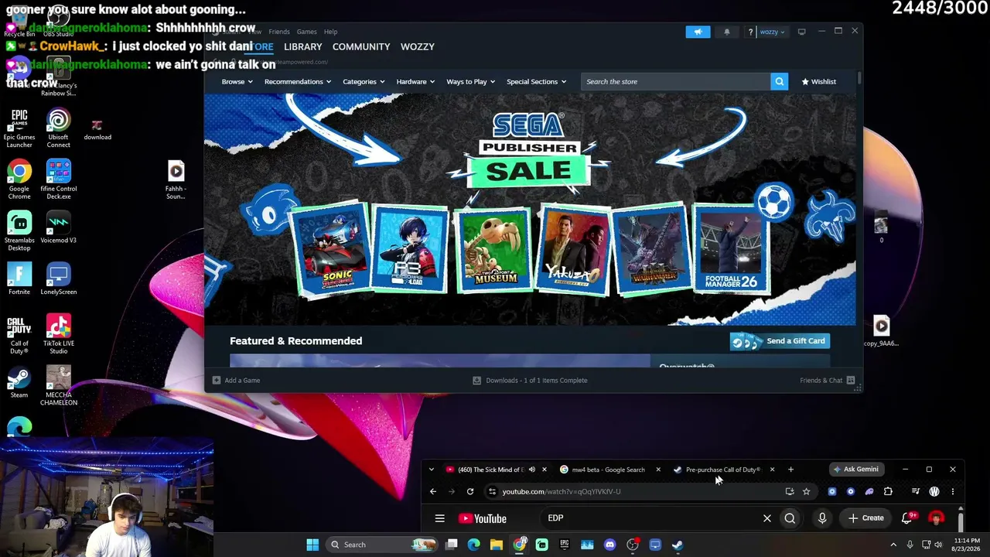Image resolution: width=990 pixels, height=557 pixels.
Task: Open Steam Downloads status link
Action: click(530, 381)
